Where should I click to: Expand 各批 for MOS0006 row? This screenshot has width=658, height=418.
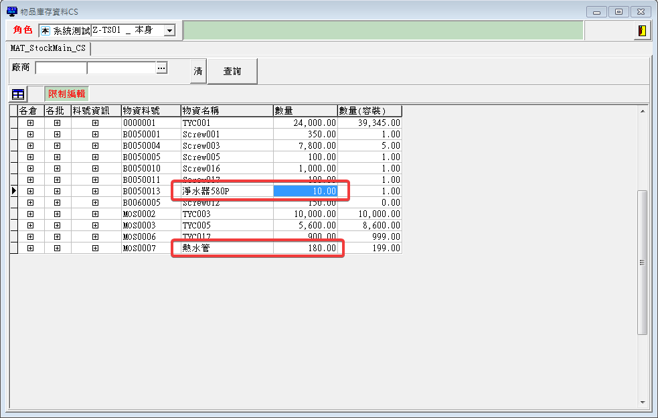click(57, 237)
